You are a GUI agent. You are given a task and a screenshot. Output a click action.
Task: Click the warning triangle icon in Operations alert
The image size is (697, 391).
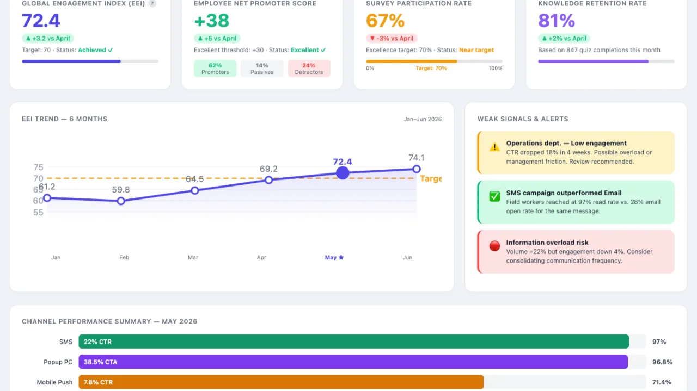click(x=494, y=147)
